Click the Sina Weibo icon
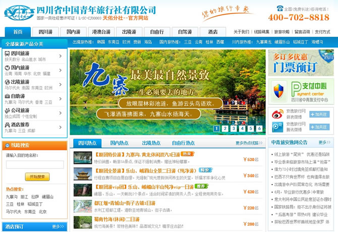 (277, 114)
